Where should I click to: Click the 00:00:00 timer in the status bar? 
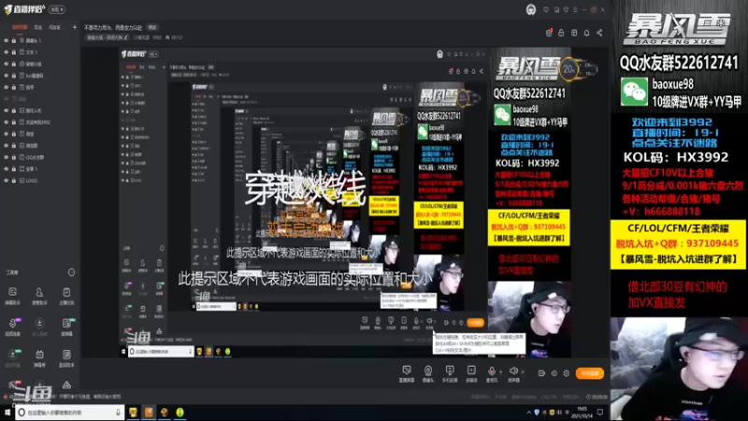point(597,397)
